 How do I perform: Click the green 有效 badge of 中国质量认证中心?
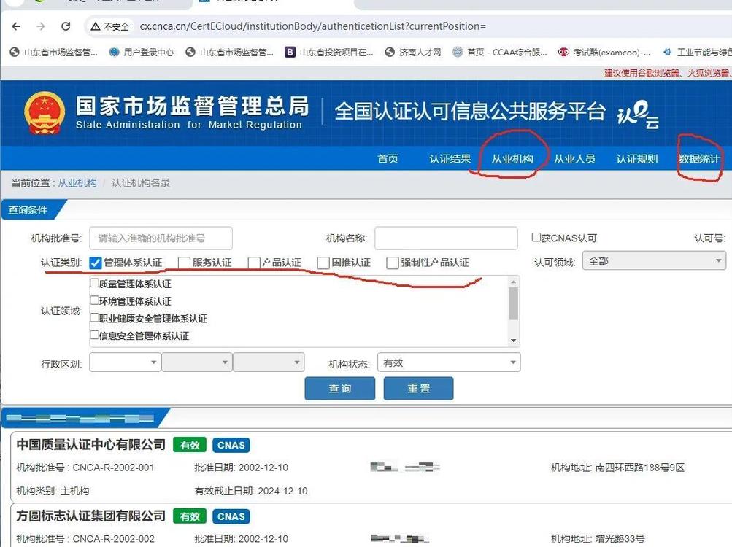pyautogui.click(x=190, y=445)
